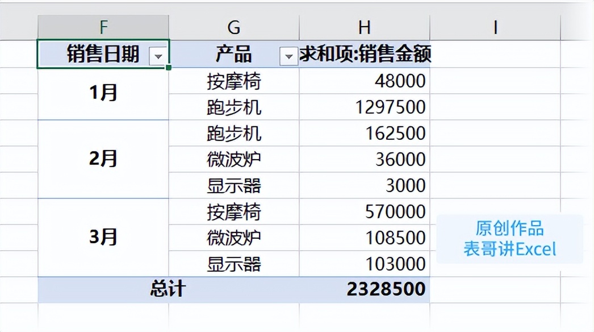This screenshot has width=594, height=332.
Task: Click the cell with value 3000
Action: click(x=365, y=185)
